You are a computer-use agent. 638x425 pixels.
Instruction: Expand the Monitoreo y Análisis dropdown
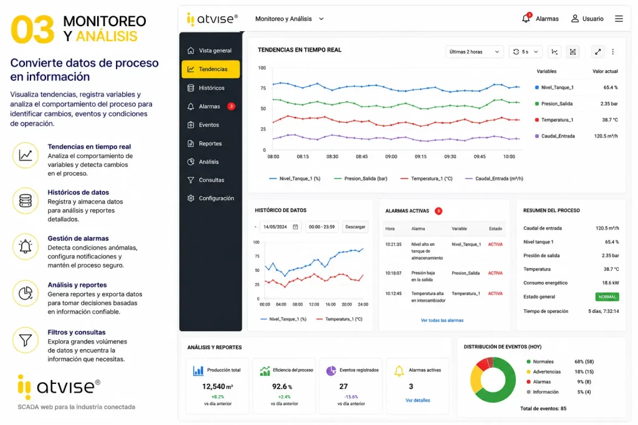[289, 19]
